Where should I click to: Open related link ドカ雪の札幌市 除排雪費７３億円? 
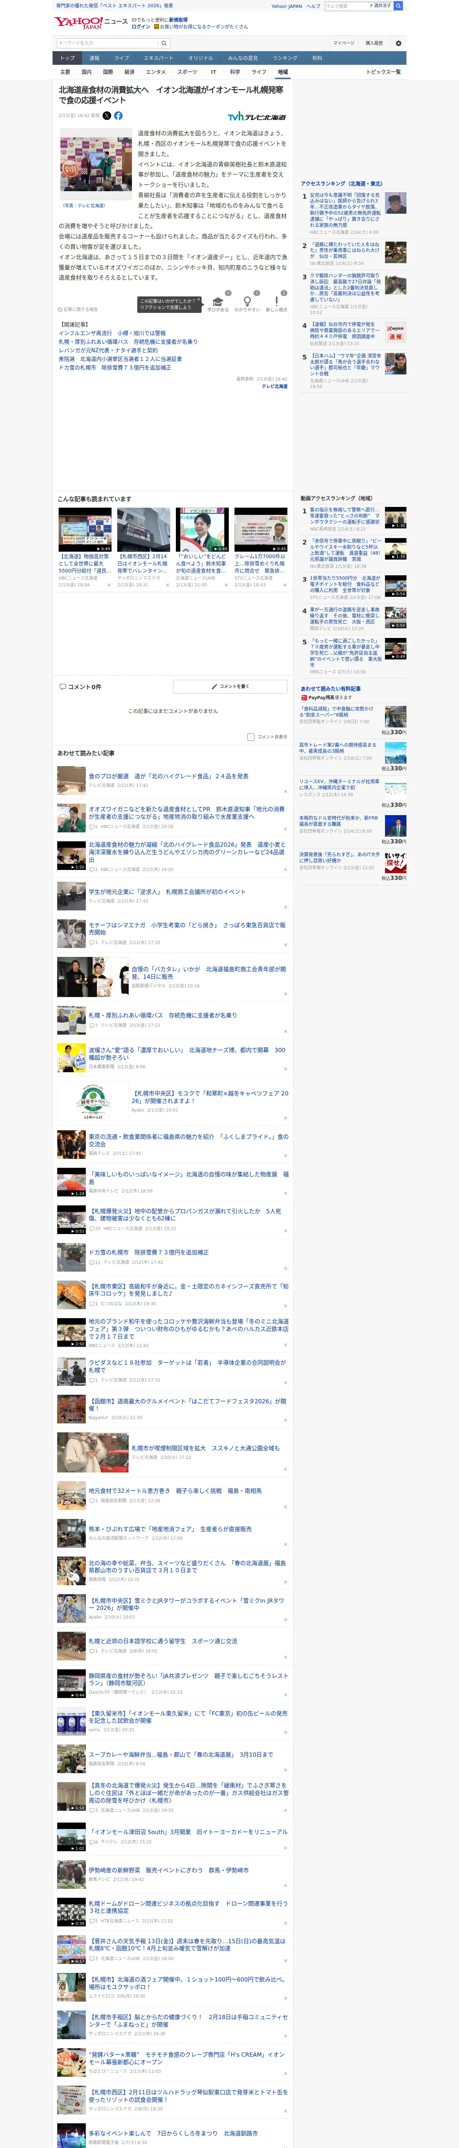pos(115,368)
